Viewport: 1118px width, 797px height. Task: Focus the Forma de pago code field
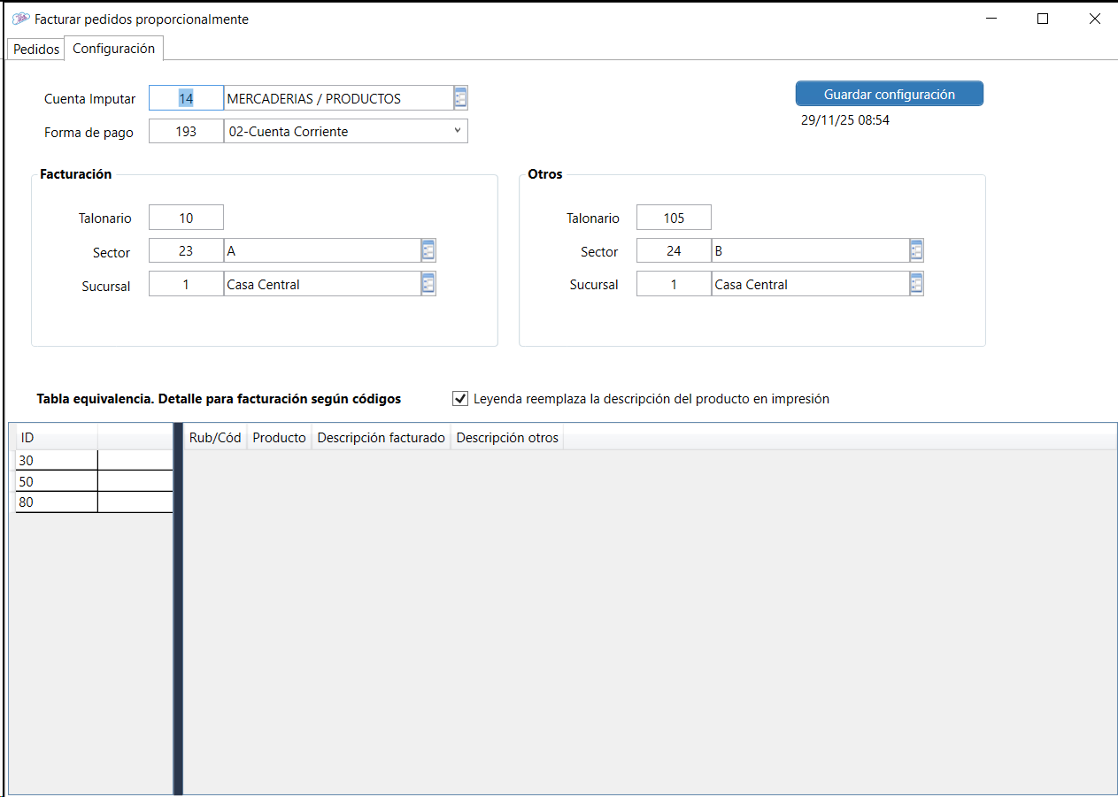pyautogui.click(x=186, y=132)
